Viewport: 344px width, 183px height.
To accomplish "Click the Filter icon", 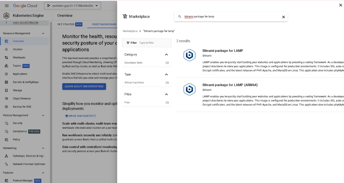I will [128, 43].
